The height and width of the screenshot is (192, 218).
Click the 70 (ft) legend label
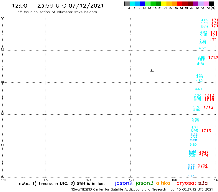211,8
